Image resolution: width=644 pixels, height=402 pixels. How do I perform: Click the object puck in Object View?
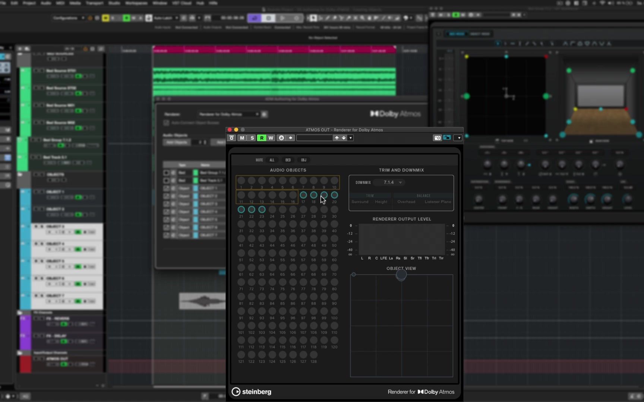coord(401,275)
